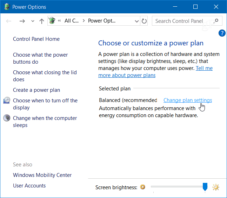This screenshot has width=227, height=198.
Task: Click the Search Control Panel field
Action: [x=187, y=21]
